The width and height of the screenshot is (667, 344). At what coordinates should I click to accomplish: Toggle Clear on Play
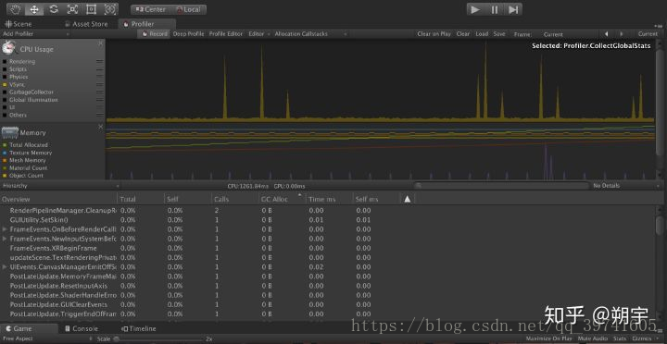tap(434, 34)
